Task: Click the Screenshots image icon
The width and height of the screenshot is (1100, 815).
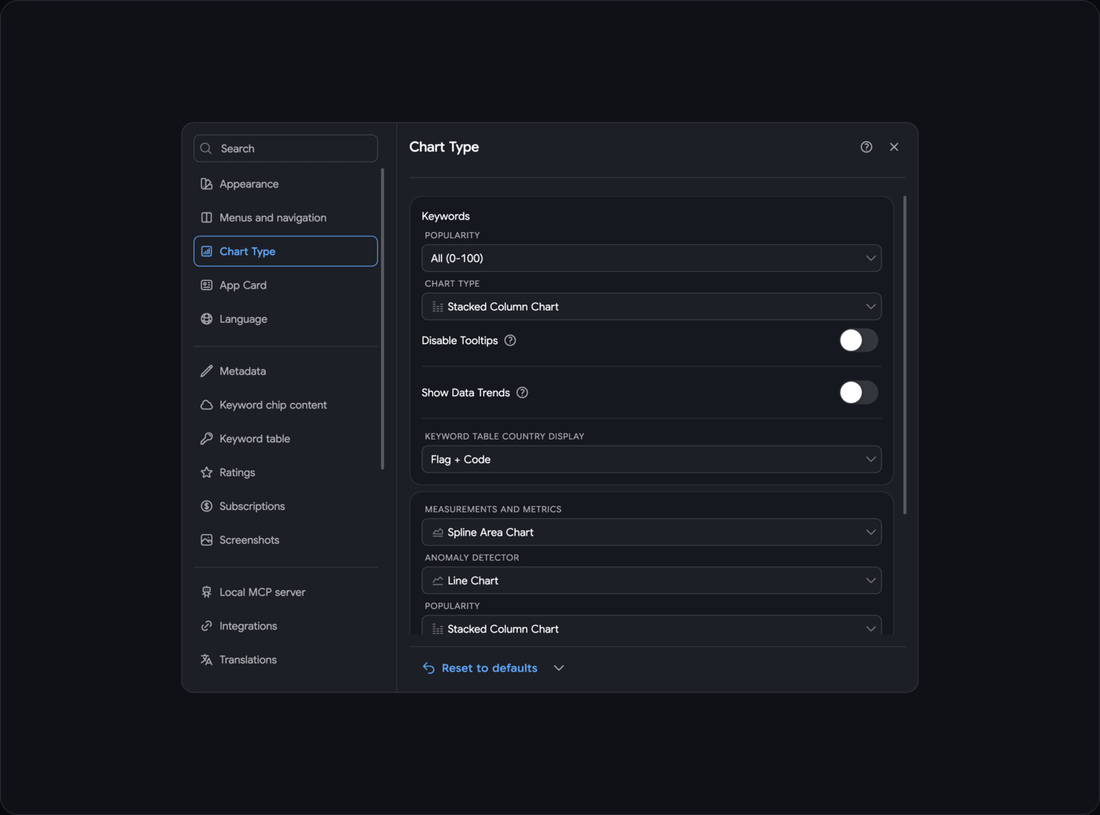Action: (x=206, y=540)
